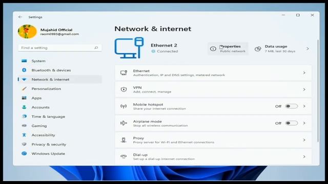The width and height of the screenshot is (328, 184).
Task: Click the Network & internet page heading
Action: [x=153, y=29]
